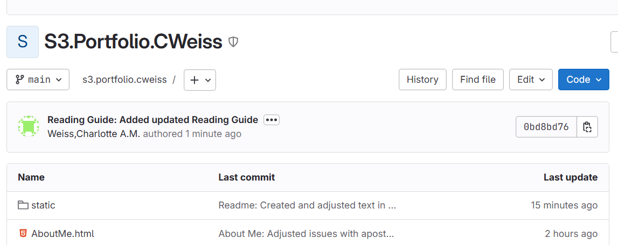The height and width of the screenshot is (245, 618).
Task: Open the Reading Guide commit link
Action: click(x=152, y=120)
